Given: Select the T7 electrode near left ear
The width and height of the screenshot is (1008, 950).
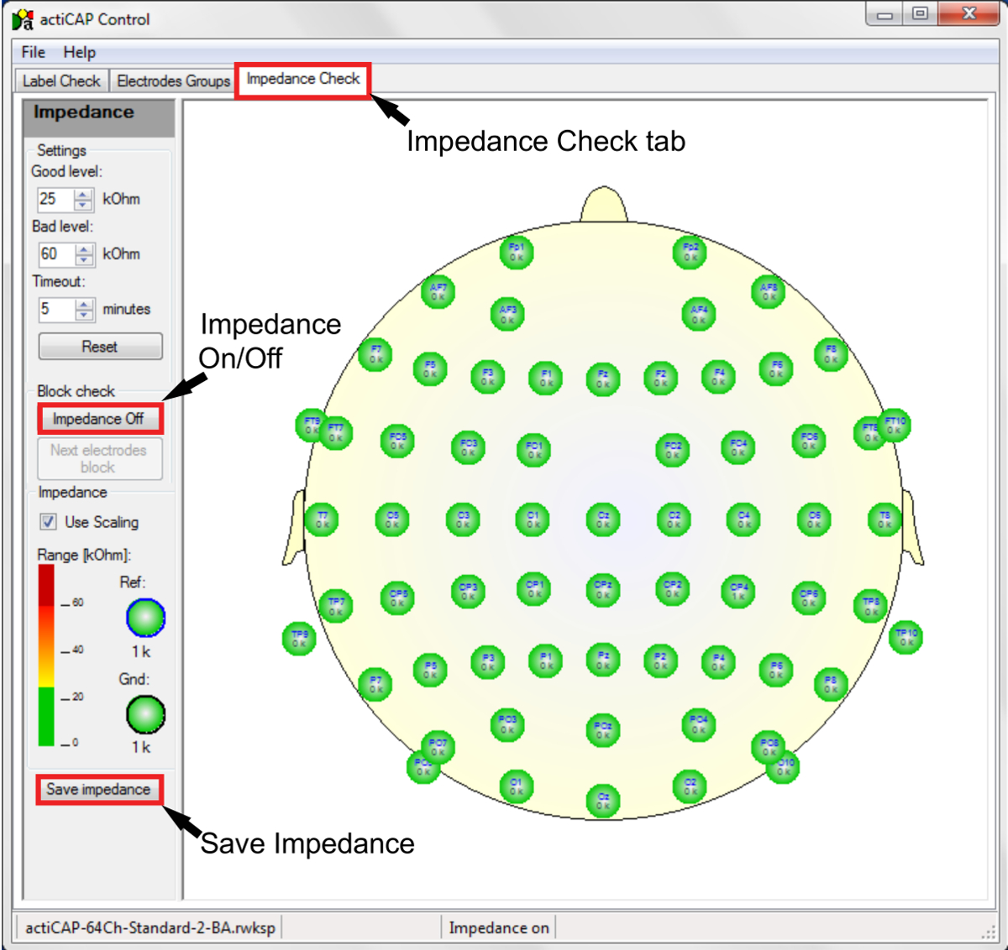Looking at the screenshot, I should click(322, 519).
